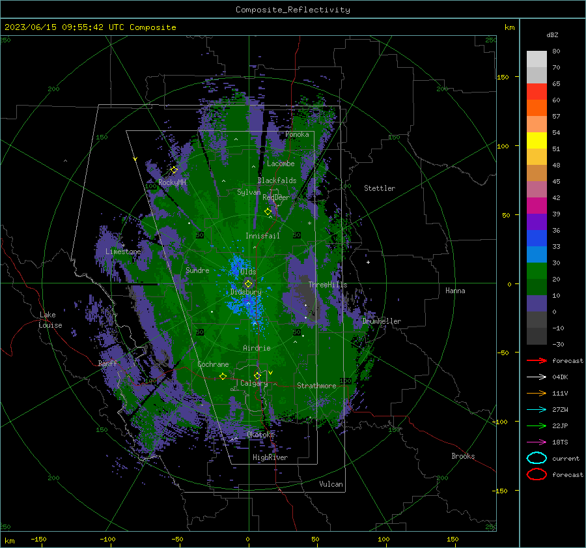Click the white 04DK arrow icon
586x548 pixels.
coord(537,377)
